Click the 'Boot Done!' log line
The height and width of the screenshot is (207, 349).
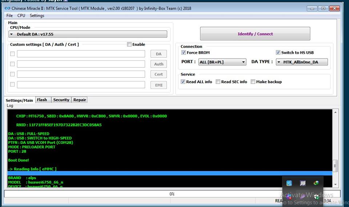pos(19,160)
